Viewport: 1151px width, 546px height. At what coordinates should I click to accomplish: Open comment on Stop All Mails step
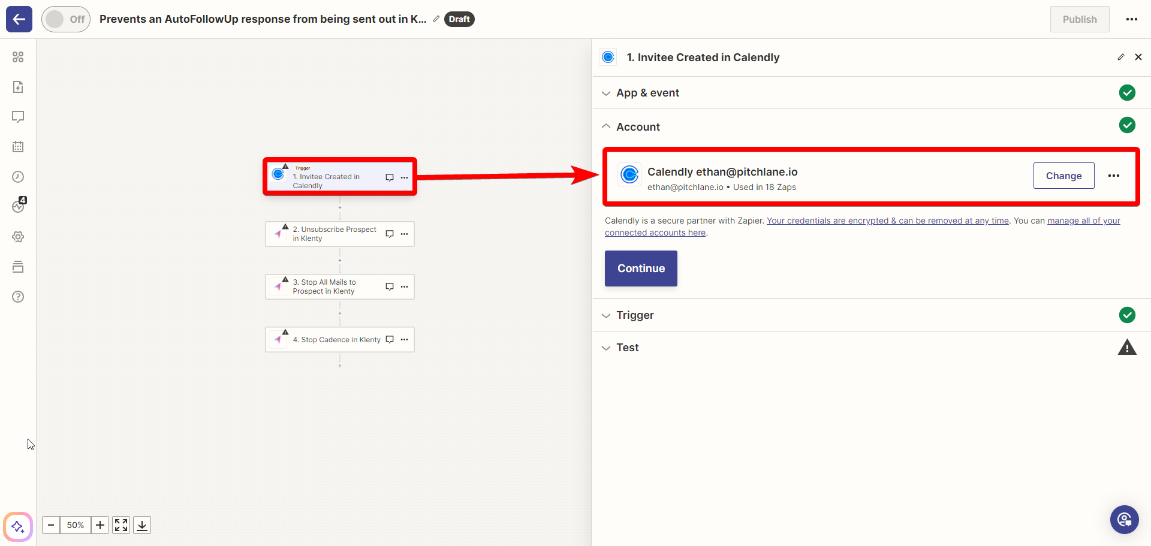pos(390,286)
